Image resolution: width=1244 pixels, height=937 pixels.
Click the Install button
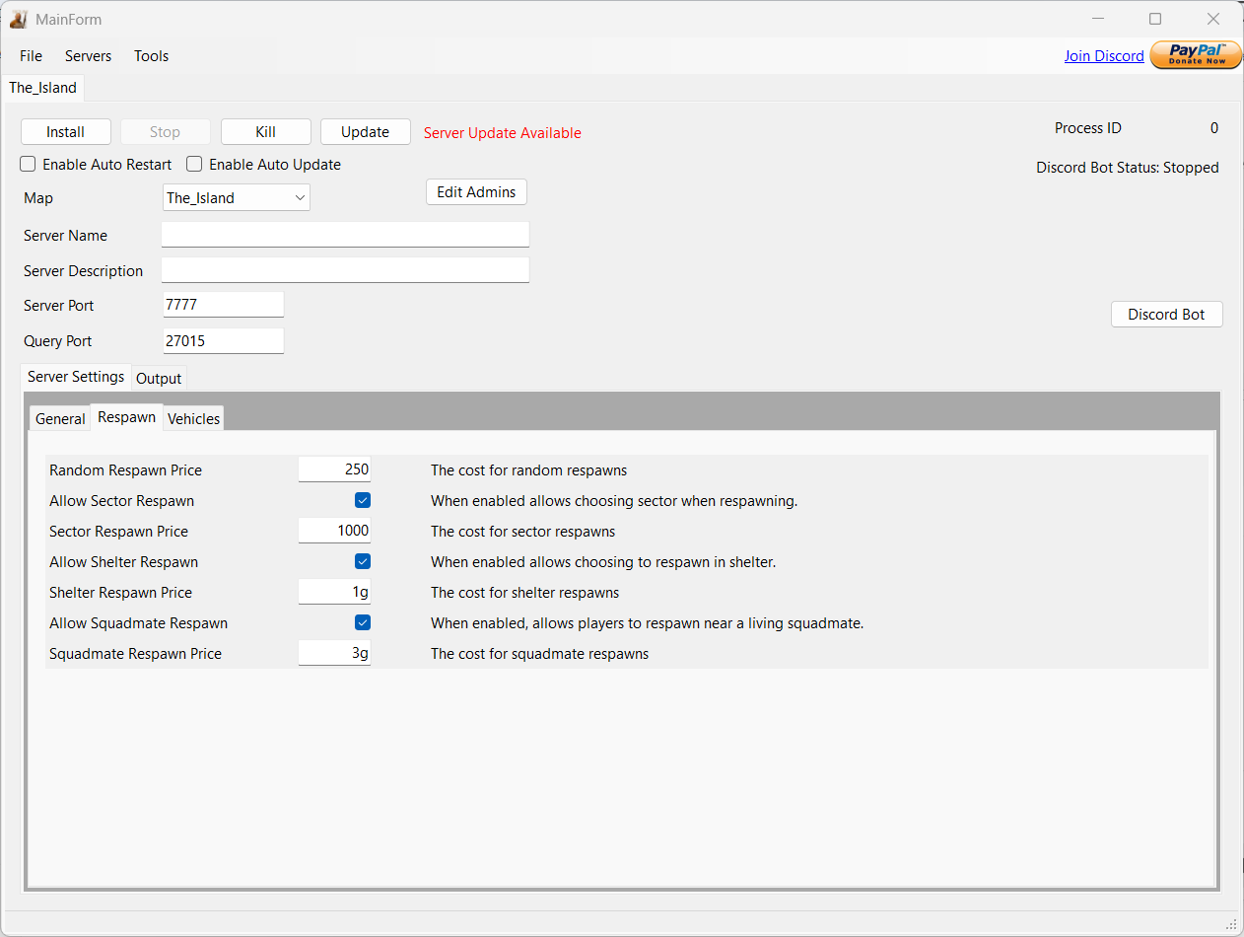(66, 132)
